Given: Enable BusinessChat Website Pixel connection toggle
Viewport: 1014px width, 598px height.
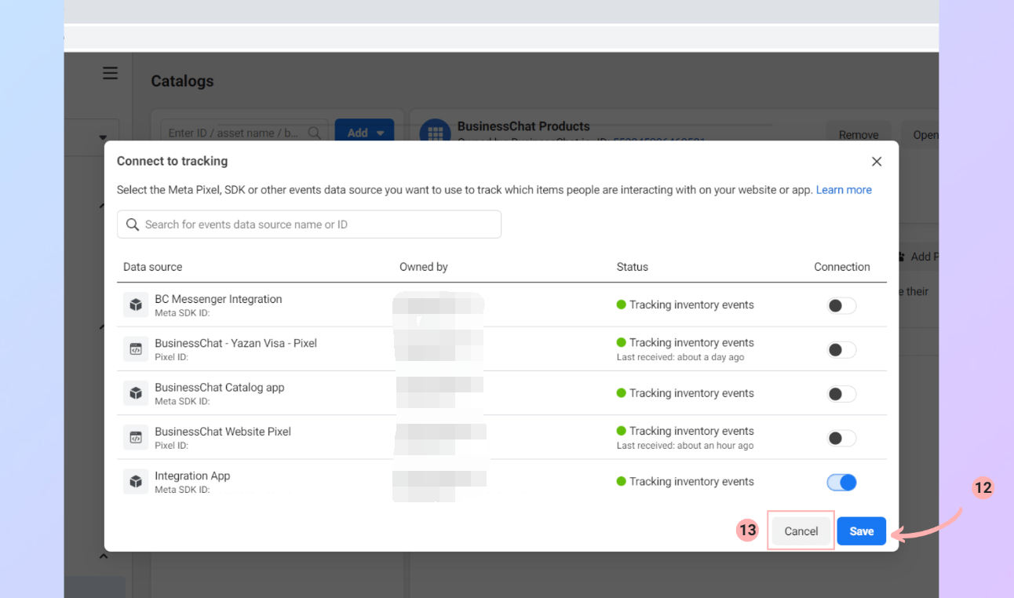Looking at the screenshot, I should [841, 438].
